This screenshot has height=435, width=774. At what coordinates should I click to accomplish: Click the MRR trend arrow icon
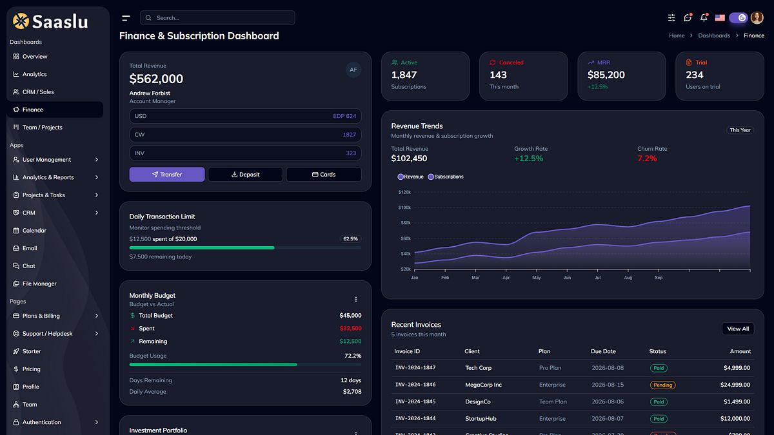[x=590, y=63]
